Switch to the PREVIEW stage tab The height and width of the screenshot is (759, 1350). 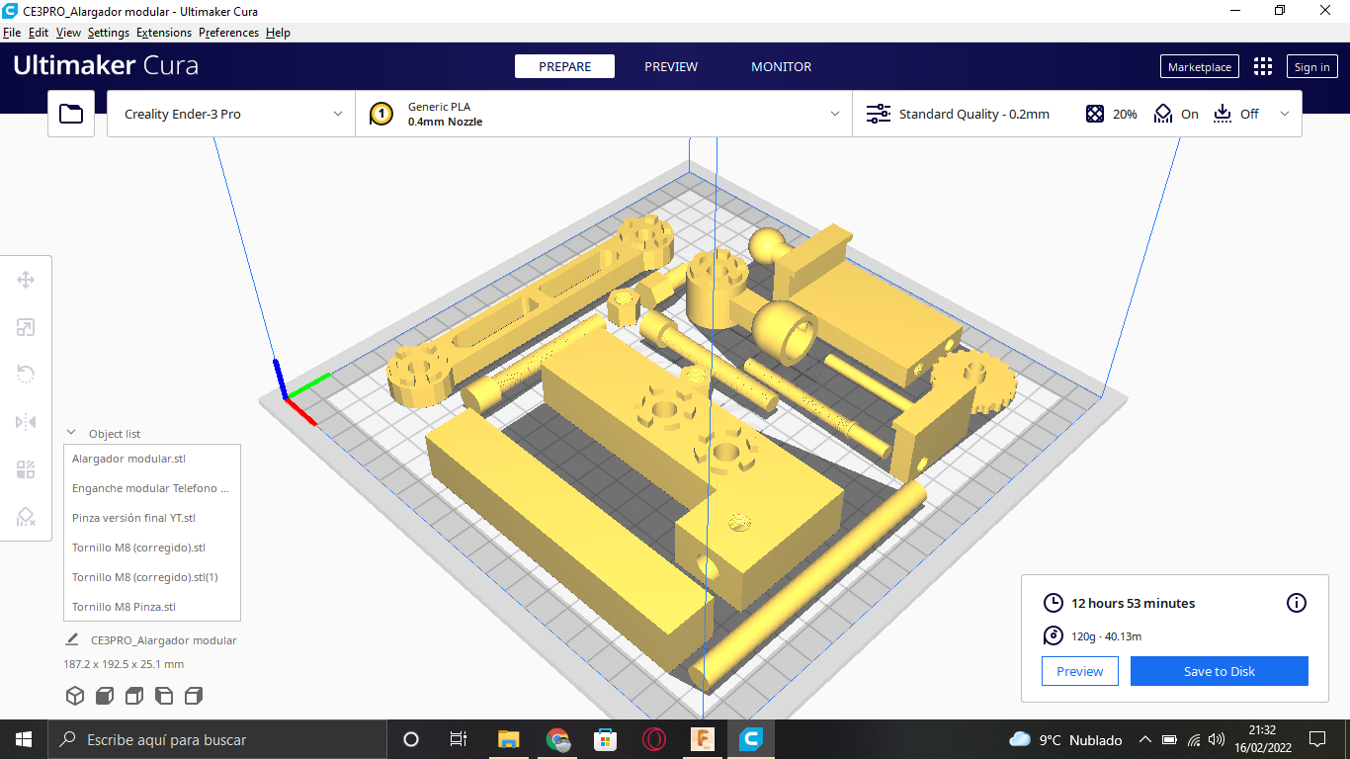(x=671, y=66)
